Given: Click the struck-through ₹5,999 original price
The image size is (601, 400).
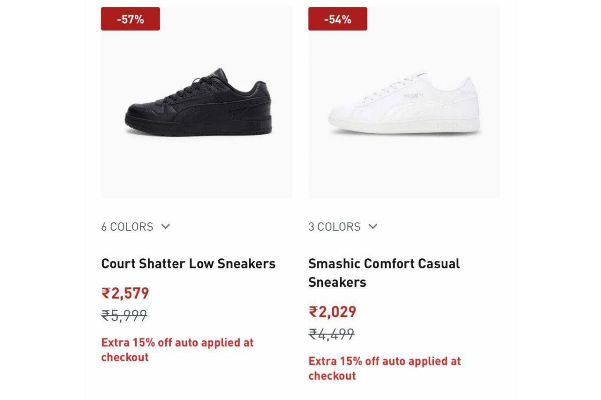Looking at the screenshot, I should [x=124, y=315].
